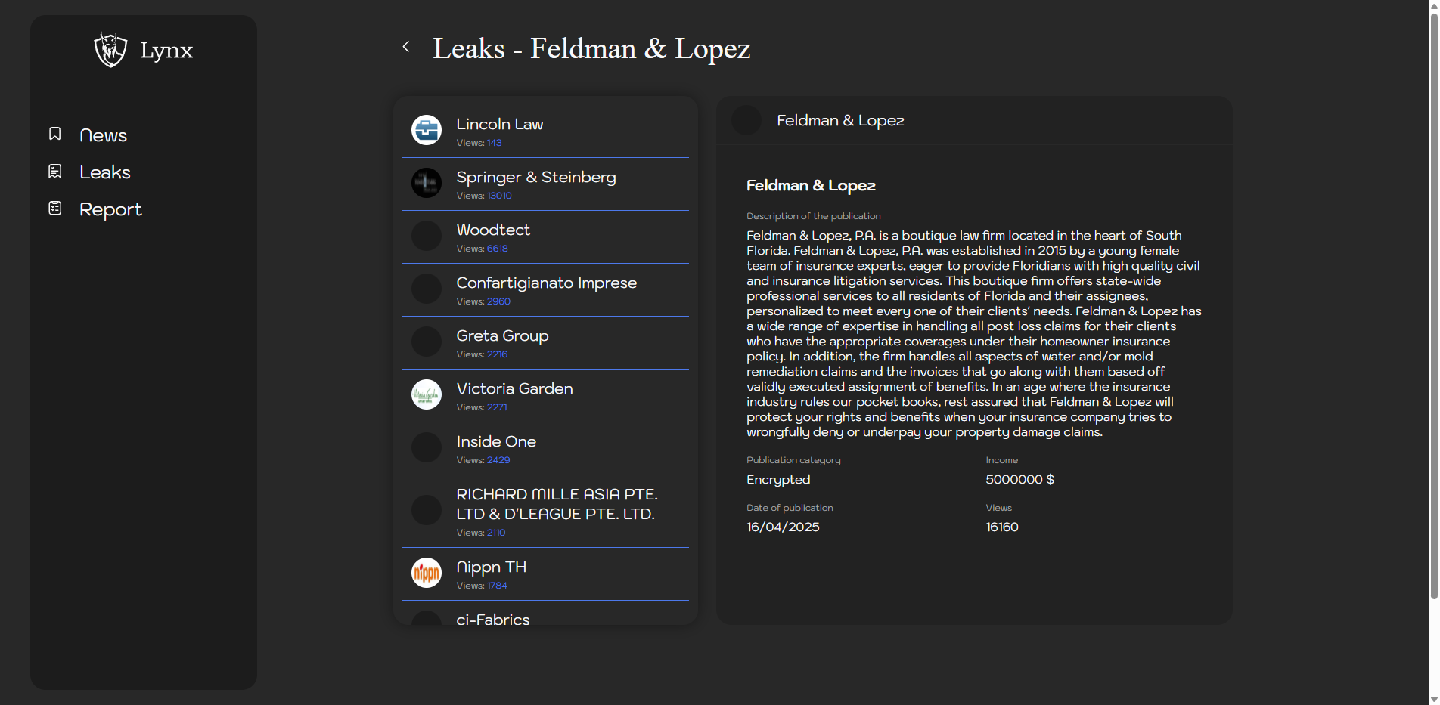Click the checklist icon beside Report

click(x=55, y=209)
